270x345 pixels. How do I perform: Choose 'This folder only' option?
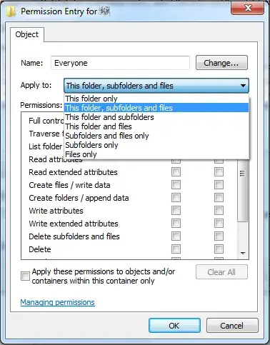(156, 99)
